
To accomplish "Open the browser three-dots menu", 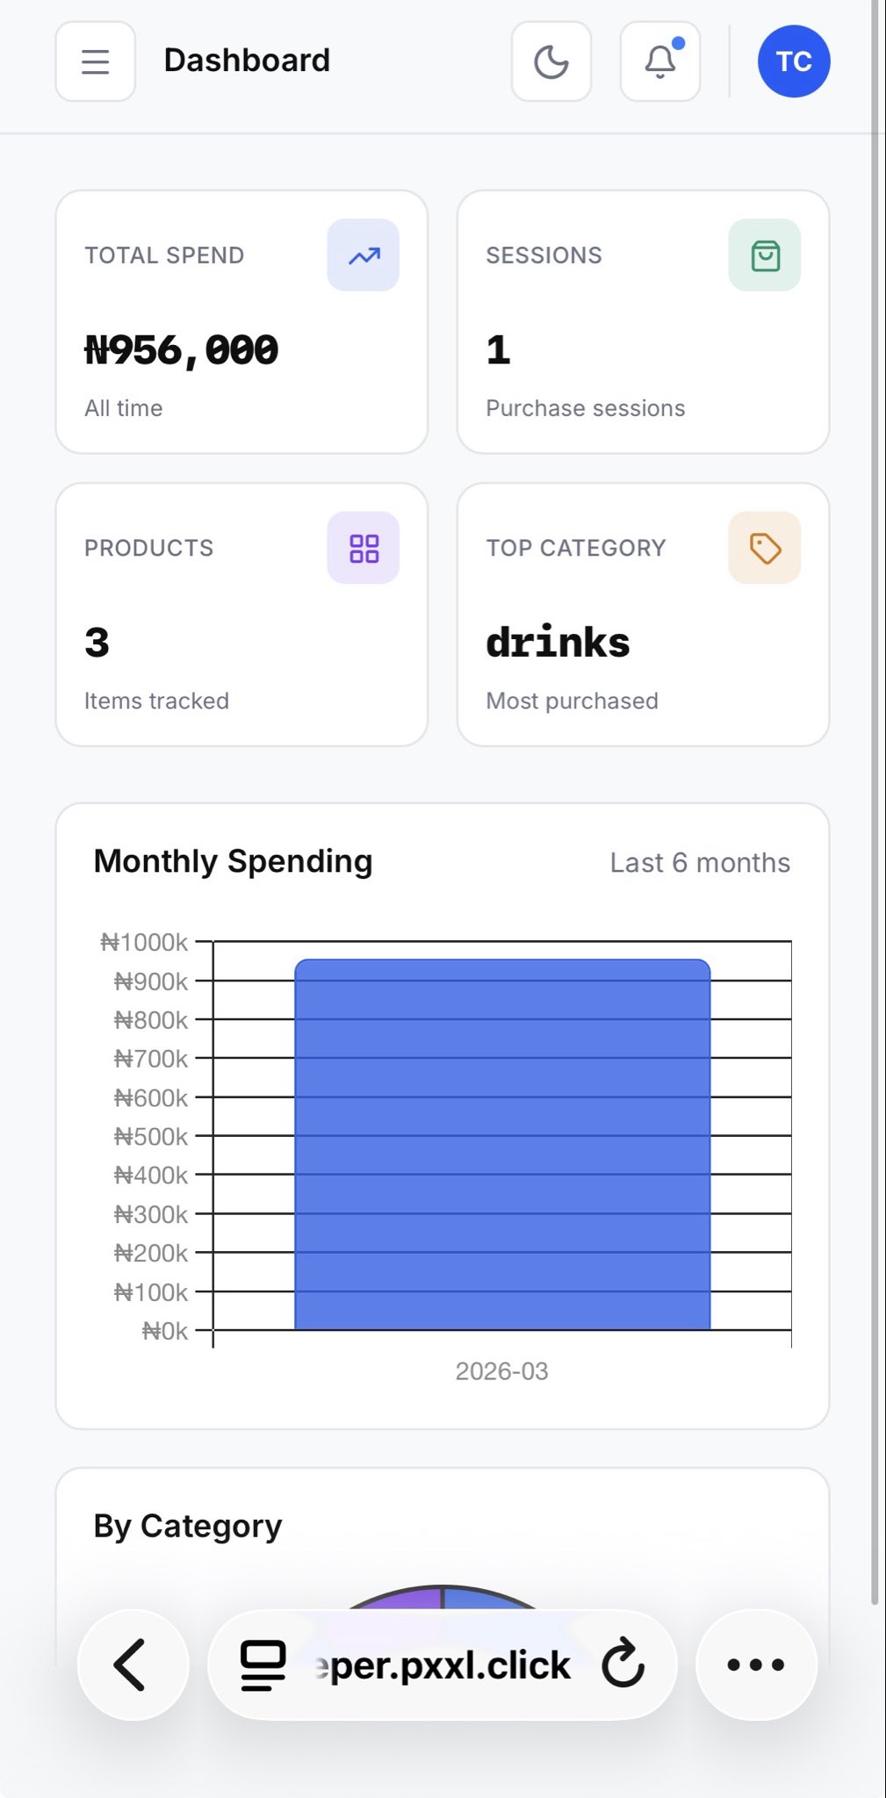I will [756, 1665].
